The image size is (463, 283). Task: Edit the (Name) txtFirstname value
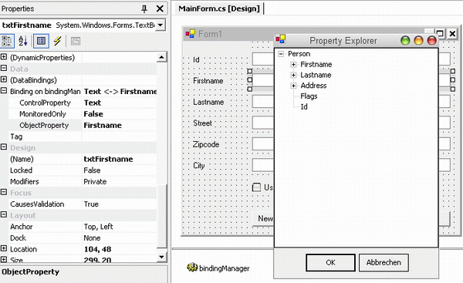(x=120, y=159)
